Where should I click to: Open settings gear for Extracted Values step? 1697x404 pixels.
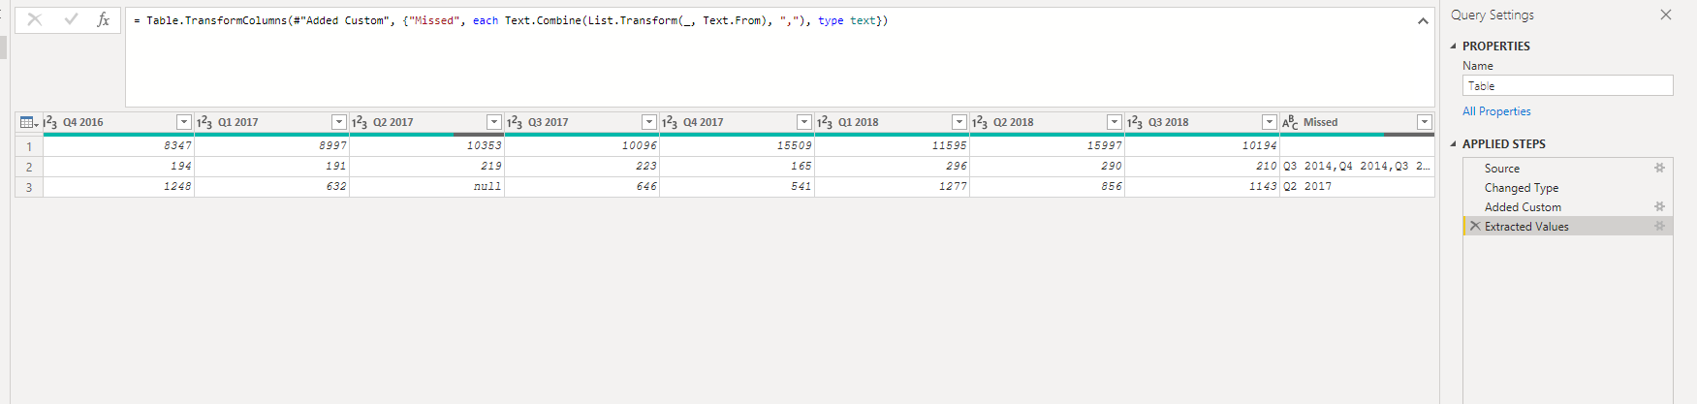(1659, 226)
